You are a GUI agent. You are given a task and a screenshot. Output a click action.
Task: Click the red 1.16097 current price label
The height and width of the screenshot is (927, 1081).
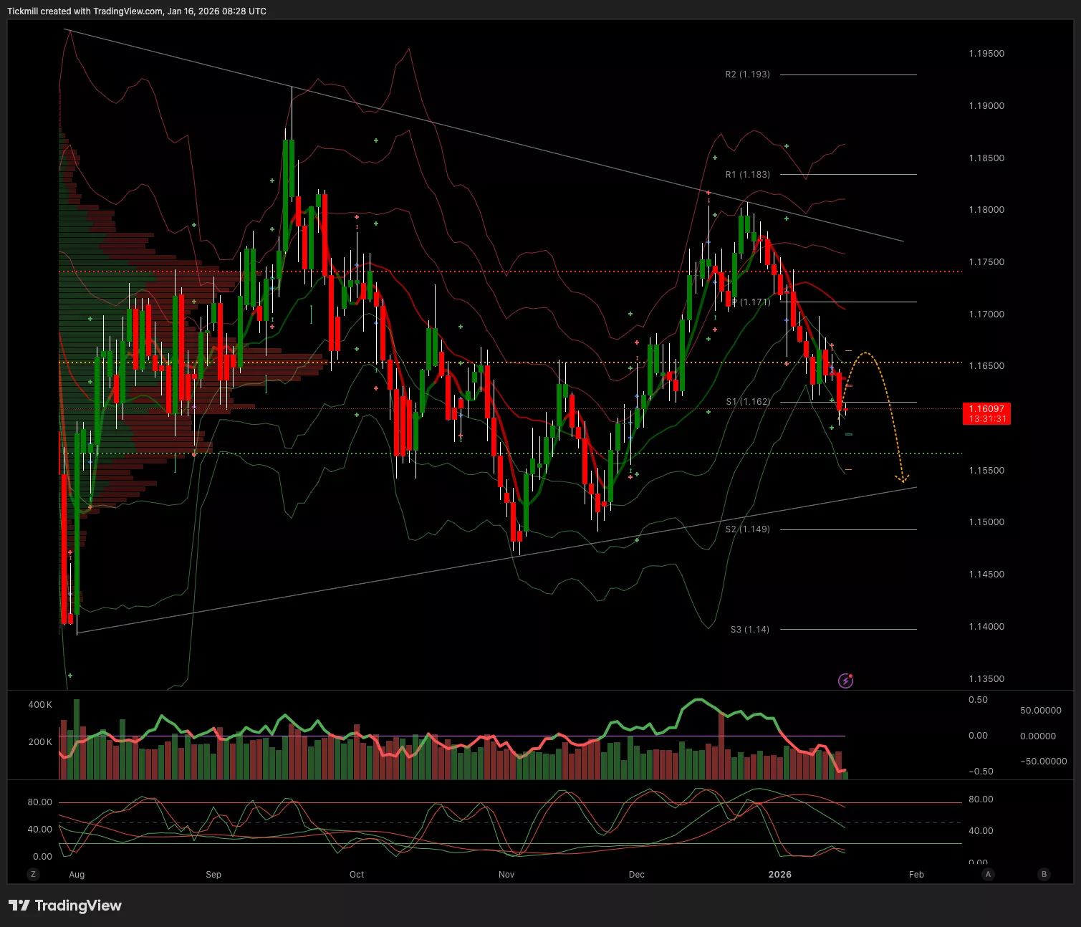986,413
